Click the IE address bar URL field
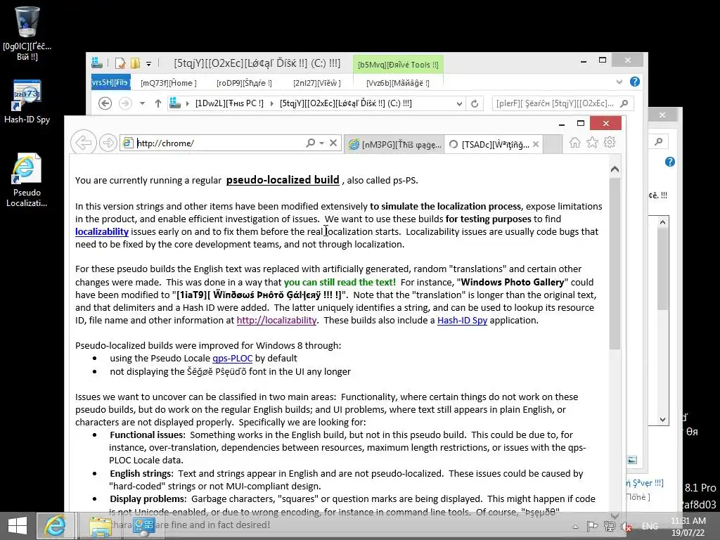 point(219,143)
